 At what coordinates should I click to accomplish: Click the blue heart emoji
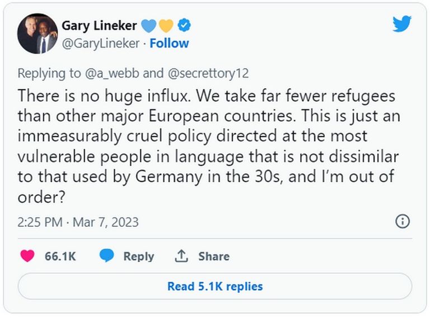point(148,25)
